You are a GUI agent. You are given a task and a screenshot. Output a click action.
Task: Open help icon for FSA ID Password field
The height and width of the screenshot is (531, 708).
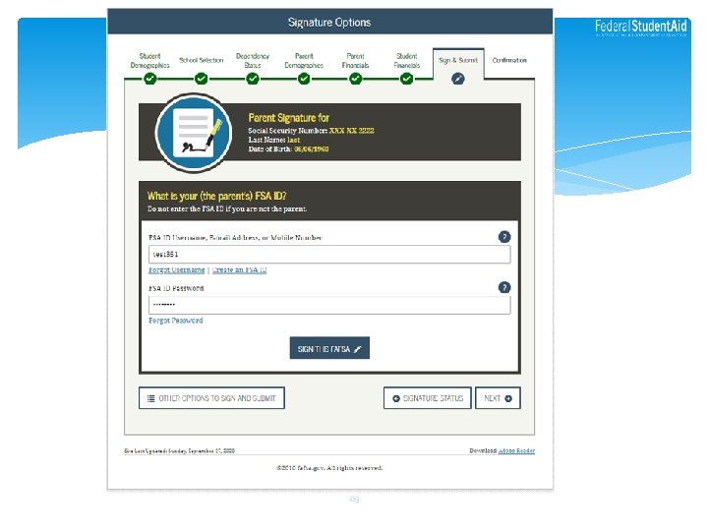504,287
